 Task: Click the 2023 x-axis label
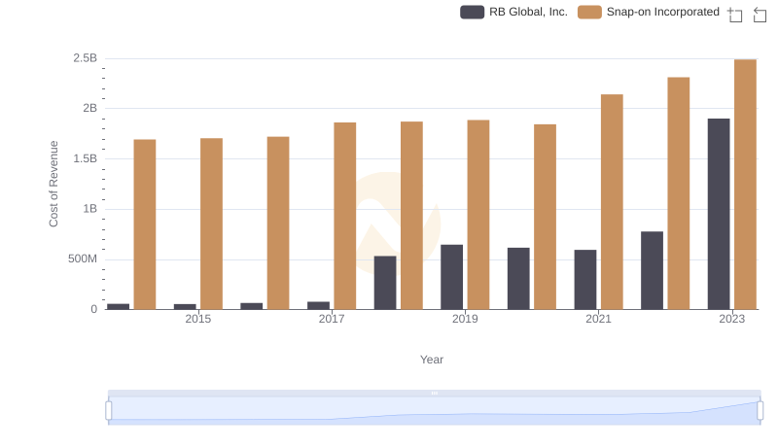732,319
